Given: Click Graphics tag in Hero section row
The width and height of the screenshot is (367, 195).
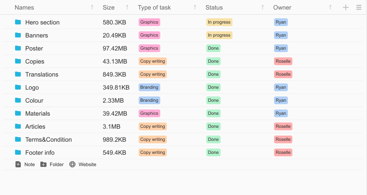Looking at the screenshot, I should click(x=149, y=22).
